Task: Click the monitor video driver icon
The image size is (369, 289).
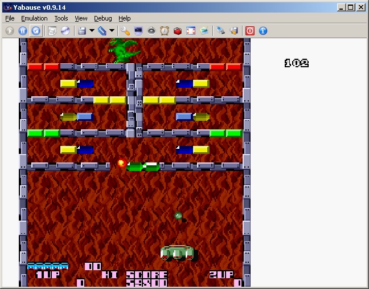Action: (x=138, y=31)
